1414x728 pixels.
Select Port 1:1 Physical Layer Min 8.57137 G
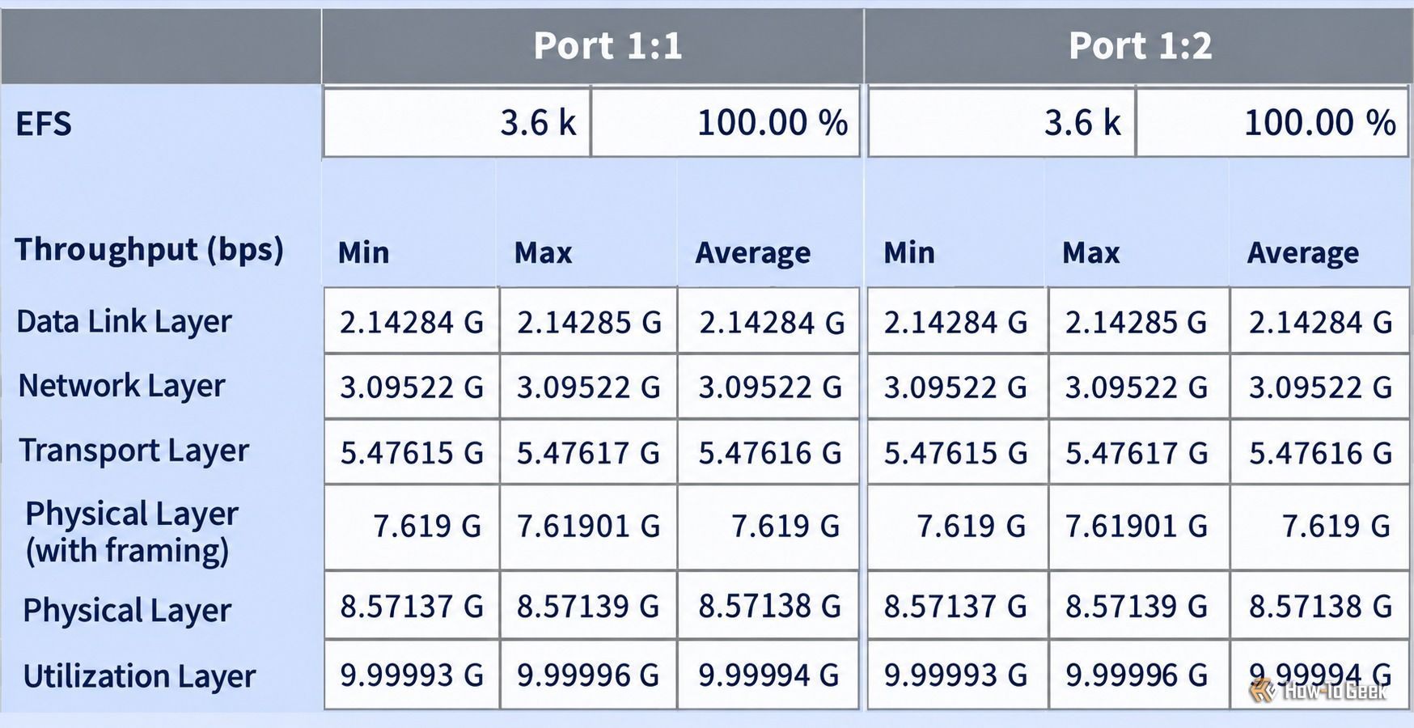coord(411,606)
